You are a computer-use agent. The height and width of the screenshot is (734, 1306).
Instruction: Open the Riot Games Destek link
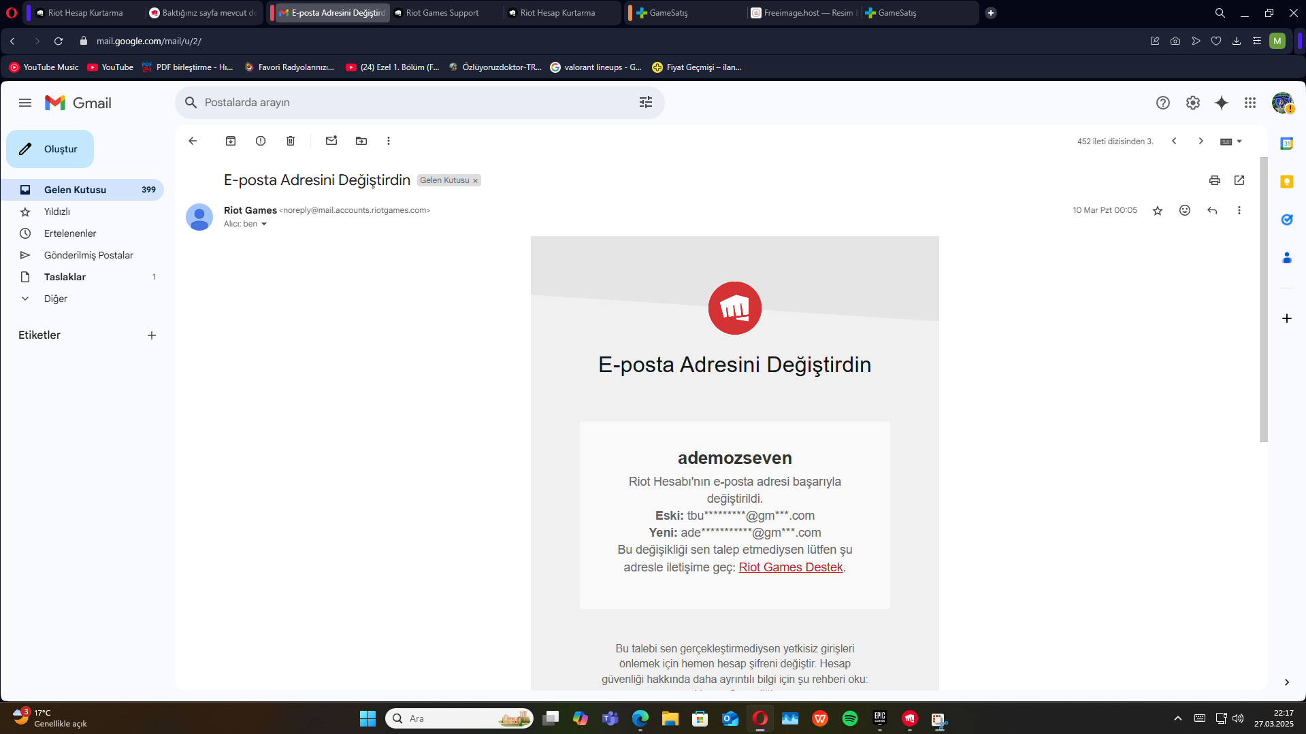point(791,567)
